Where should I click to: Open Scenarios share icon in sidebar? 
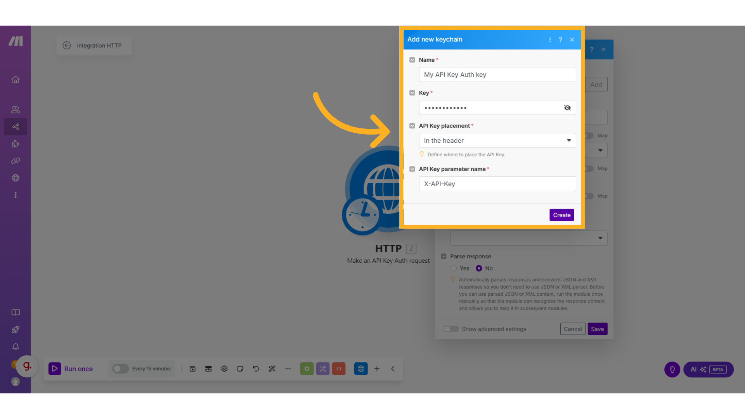tap(16, 127)
